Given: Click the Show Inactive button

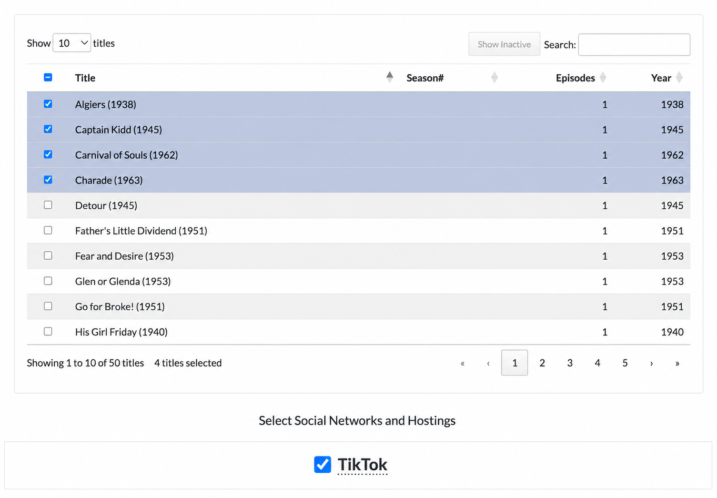Looking at the screenshot, I should [505, 44].
